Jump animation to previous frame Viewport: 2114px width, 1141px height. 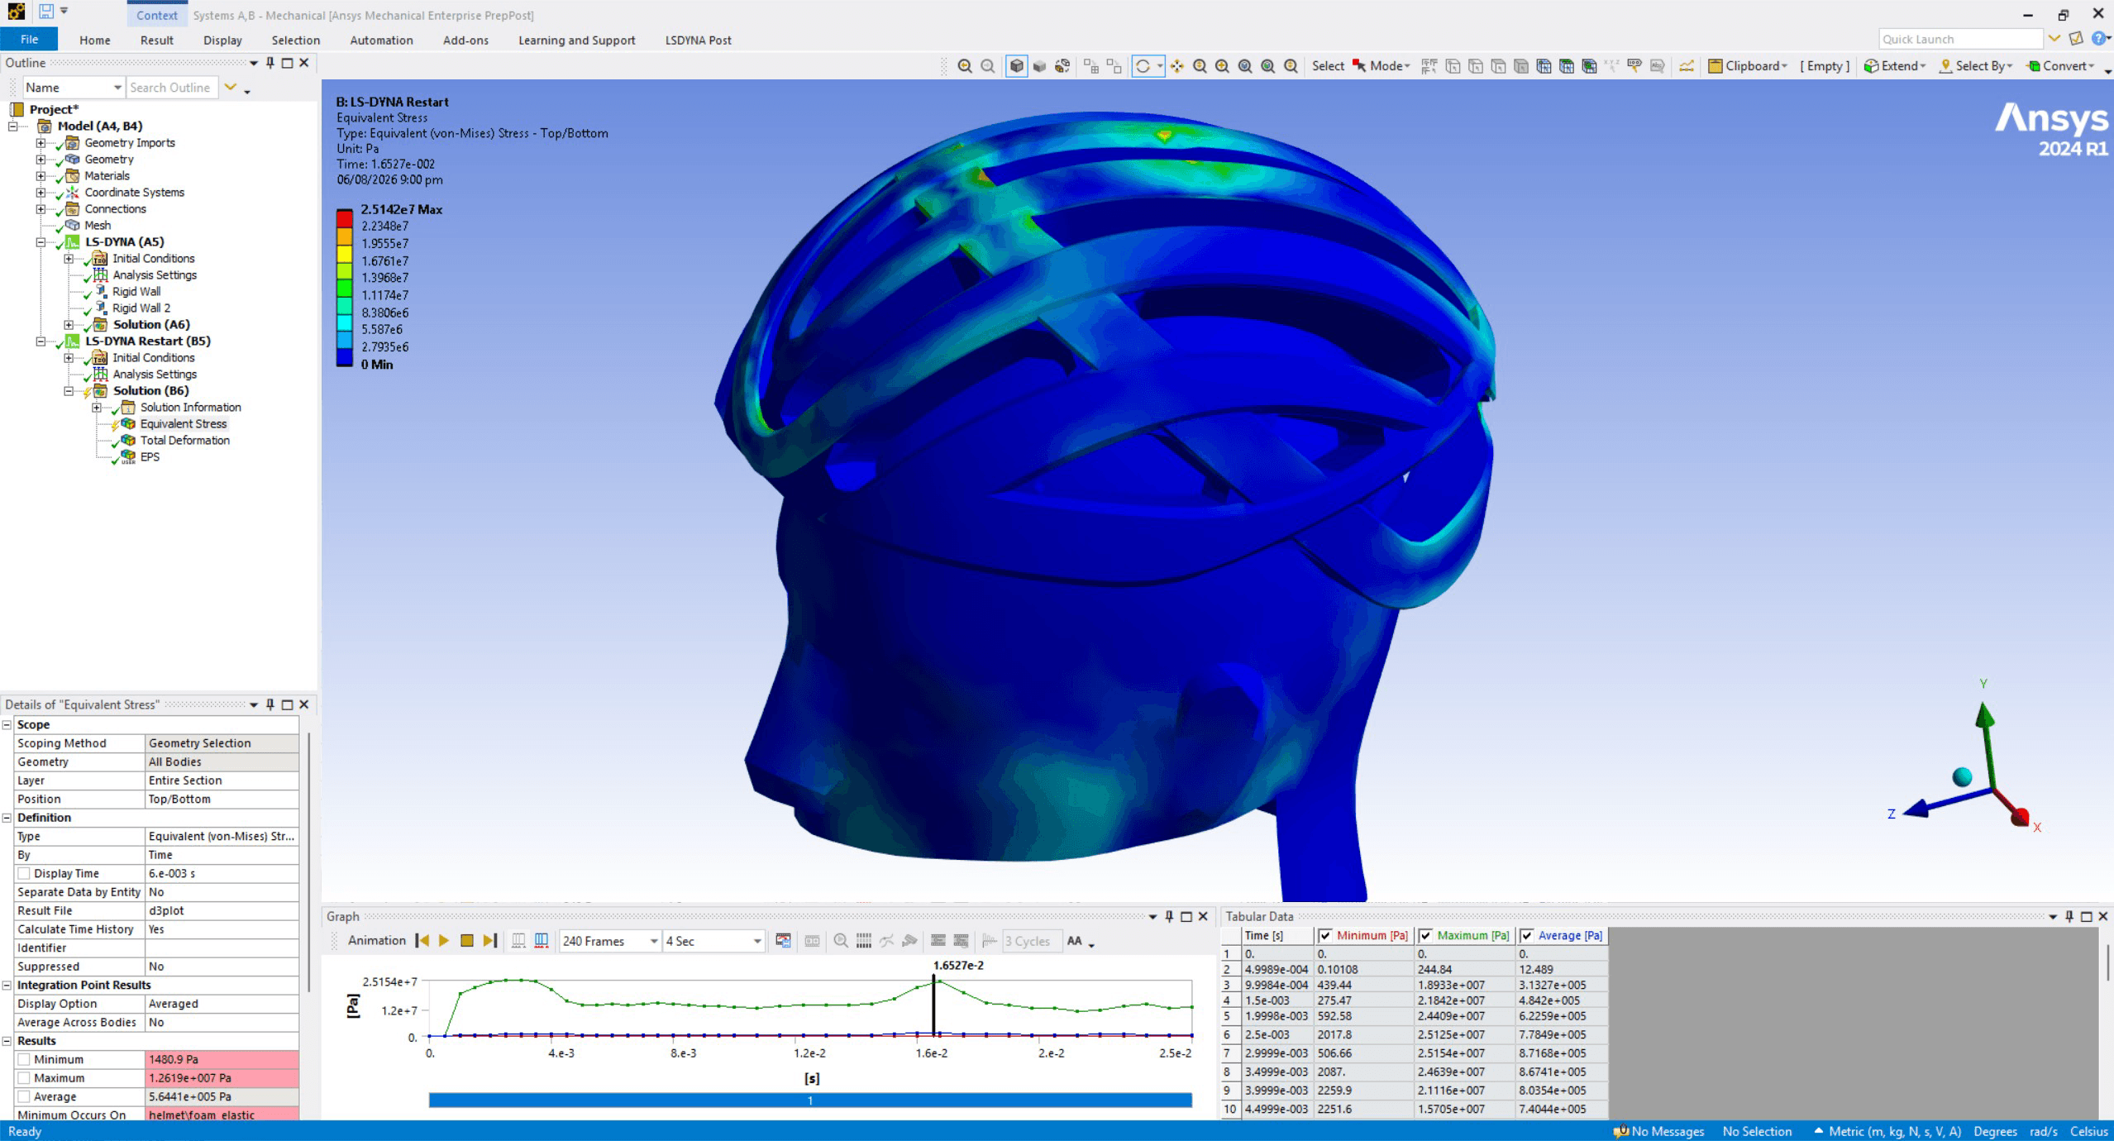(422, 941)
